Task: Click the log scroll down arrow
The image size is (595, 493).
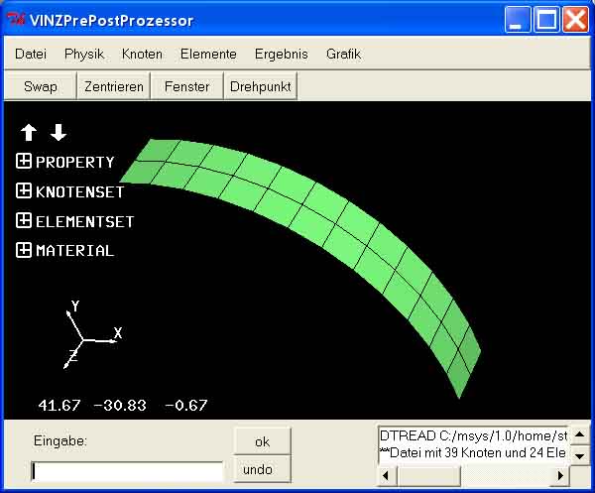Action: click(x=579, y=455)
